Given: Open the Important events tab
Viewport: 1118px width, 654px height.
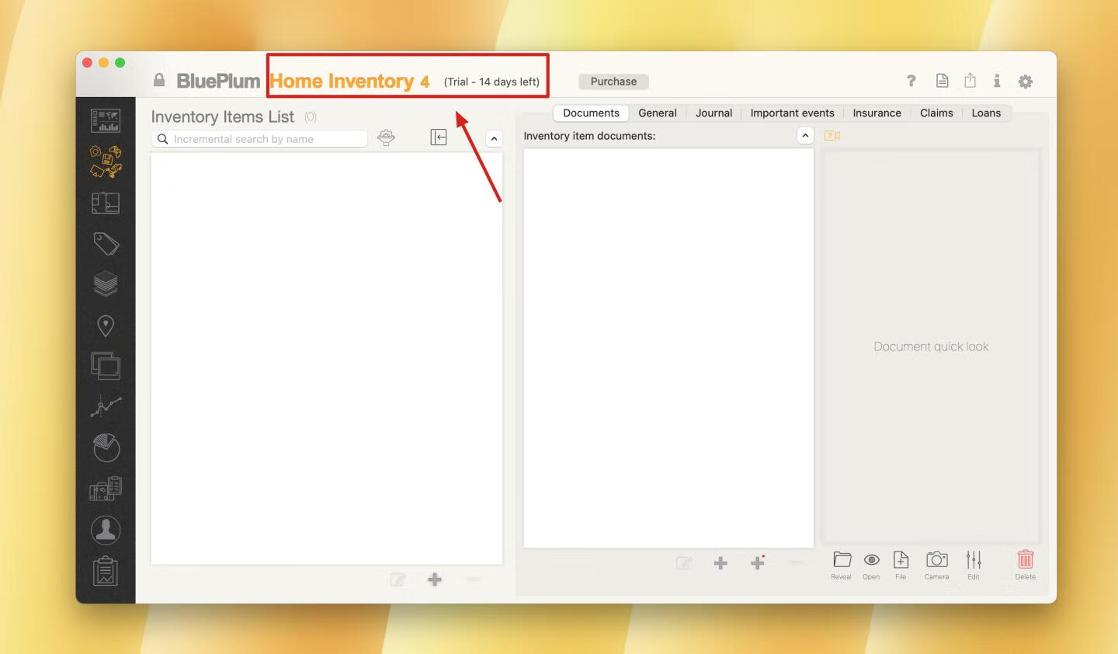Looking at the screenshot, I should click(x=792, y=113).
